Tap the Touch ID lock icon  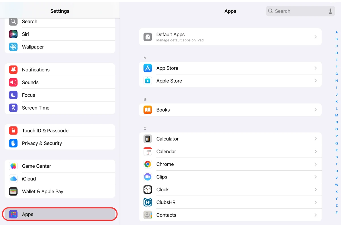pos(13,131)
